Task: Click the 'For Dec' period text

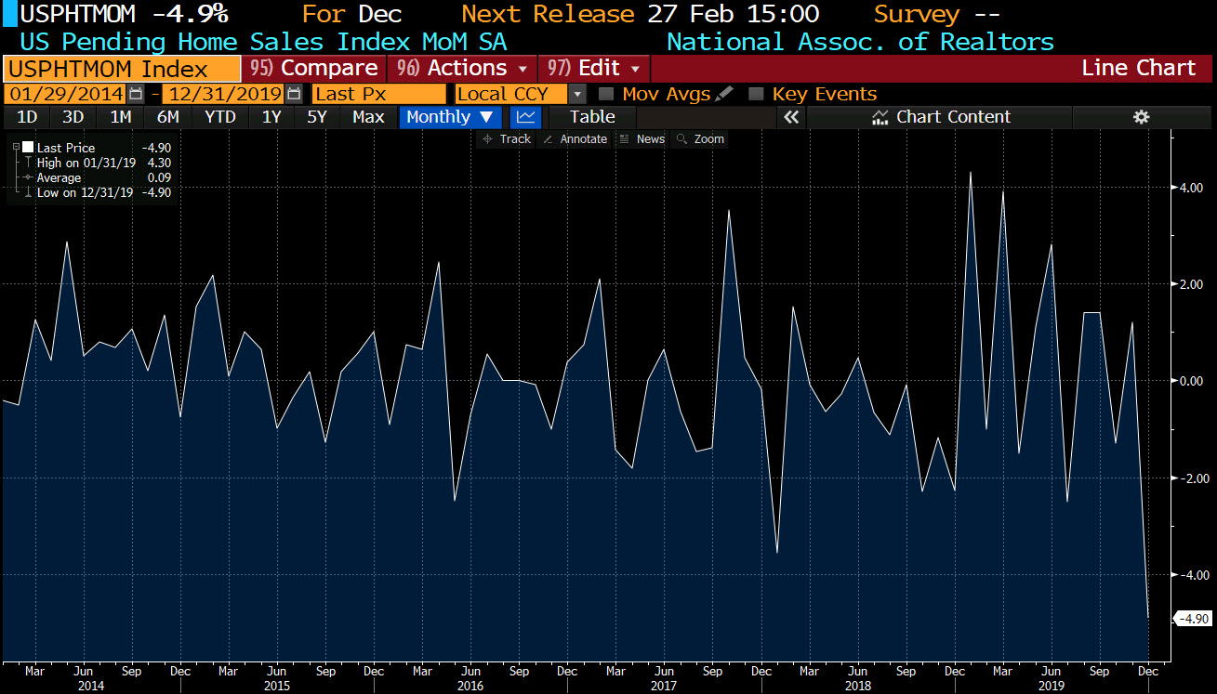Action: (x=352, y=14)
